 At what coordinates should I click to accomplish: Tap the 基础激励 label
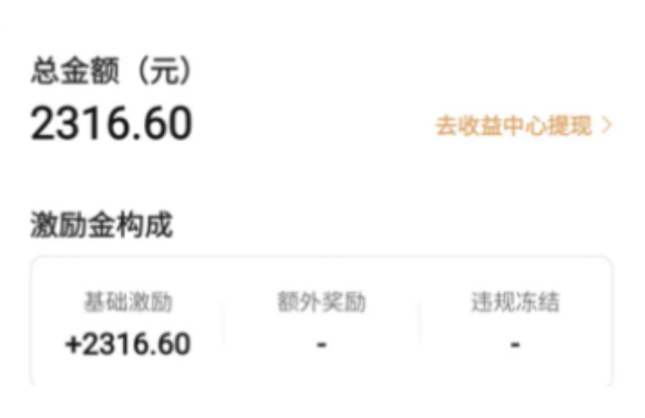[x=128, y=303]
